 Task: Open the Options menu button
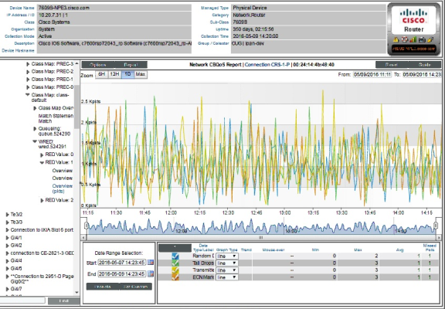click(x=98, y=65)
